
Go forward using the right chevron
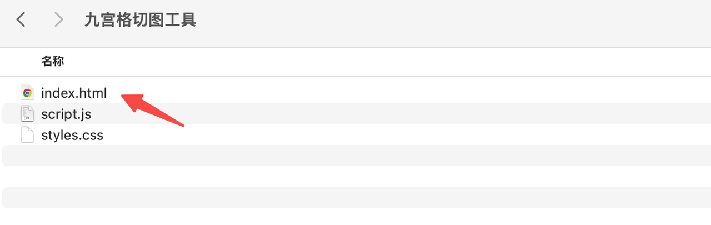tap(58, 20)
